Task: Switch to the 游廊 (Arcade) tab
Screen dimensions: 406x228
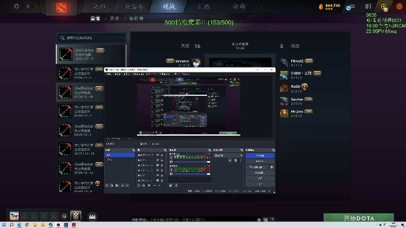Action: [239, 7]
